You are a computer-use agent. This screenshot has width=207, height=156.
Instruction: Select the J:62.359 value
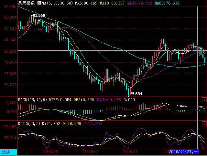point(93,124)
